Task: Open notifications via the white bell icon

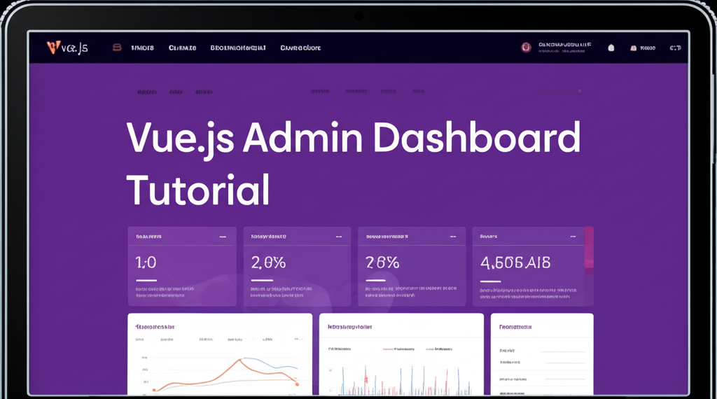Action: click(x=611, y=48)
